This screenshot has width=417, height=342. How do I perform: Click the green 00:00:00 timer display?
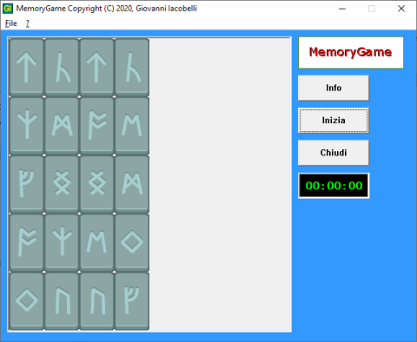334,186
